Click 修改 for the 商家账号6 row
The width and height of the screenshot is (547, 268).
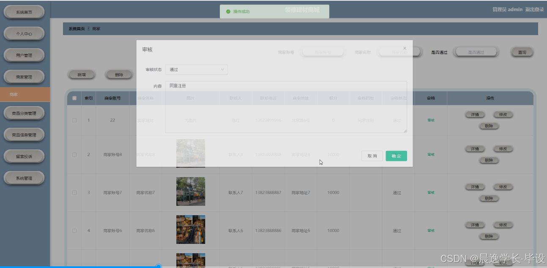[x=503, y=225]
